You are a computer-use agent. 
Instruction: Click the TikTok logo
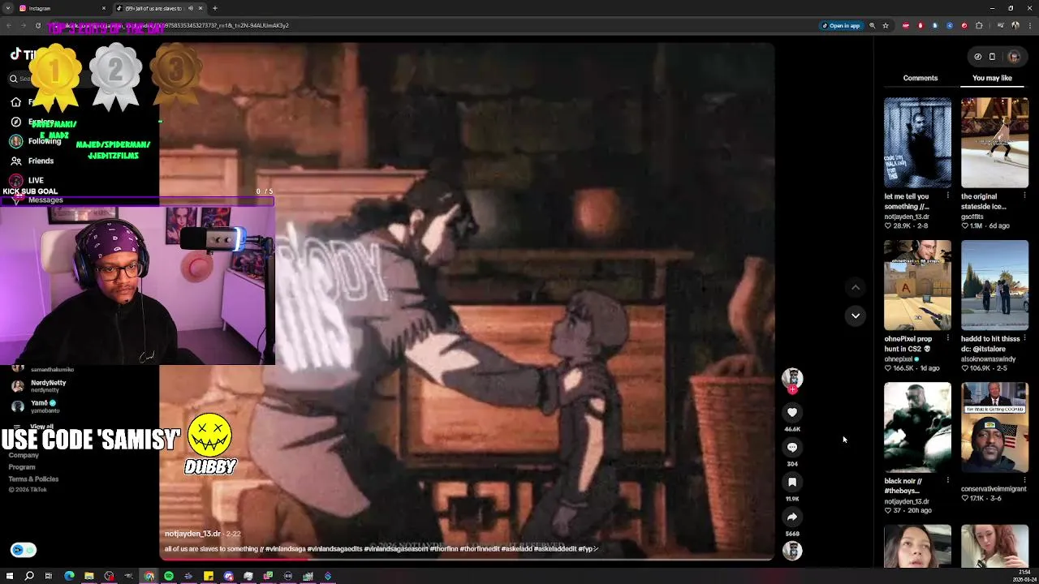pos(23,55)
